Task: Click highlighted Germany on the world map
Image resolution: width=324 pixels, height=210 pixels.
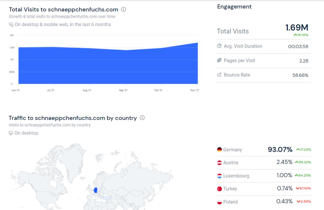Action: pyautogui.click(x=96, y=190)
